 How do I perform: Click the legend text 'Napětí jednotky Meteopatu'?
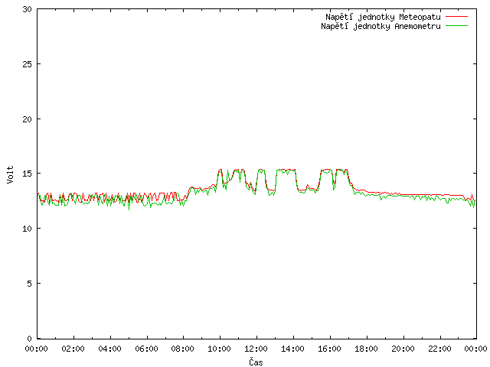383,17
